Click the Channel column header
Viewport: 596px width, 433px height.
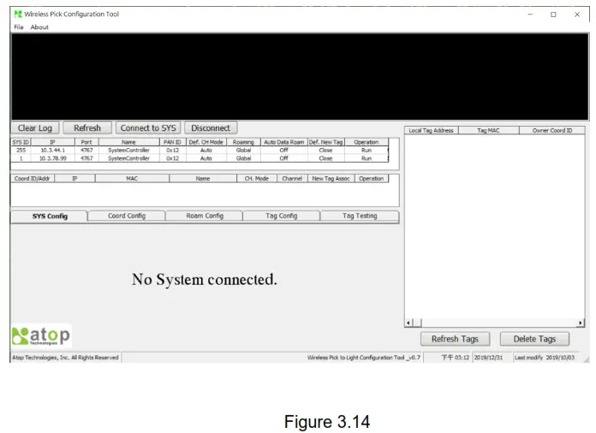(292, 179)
